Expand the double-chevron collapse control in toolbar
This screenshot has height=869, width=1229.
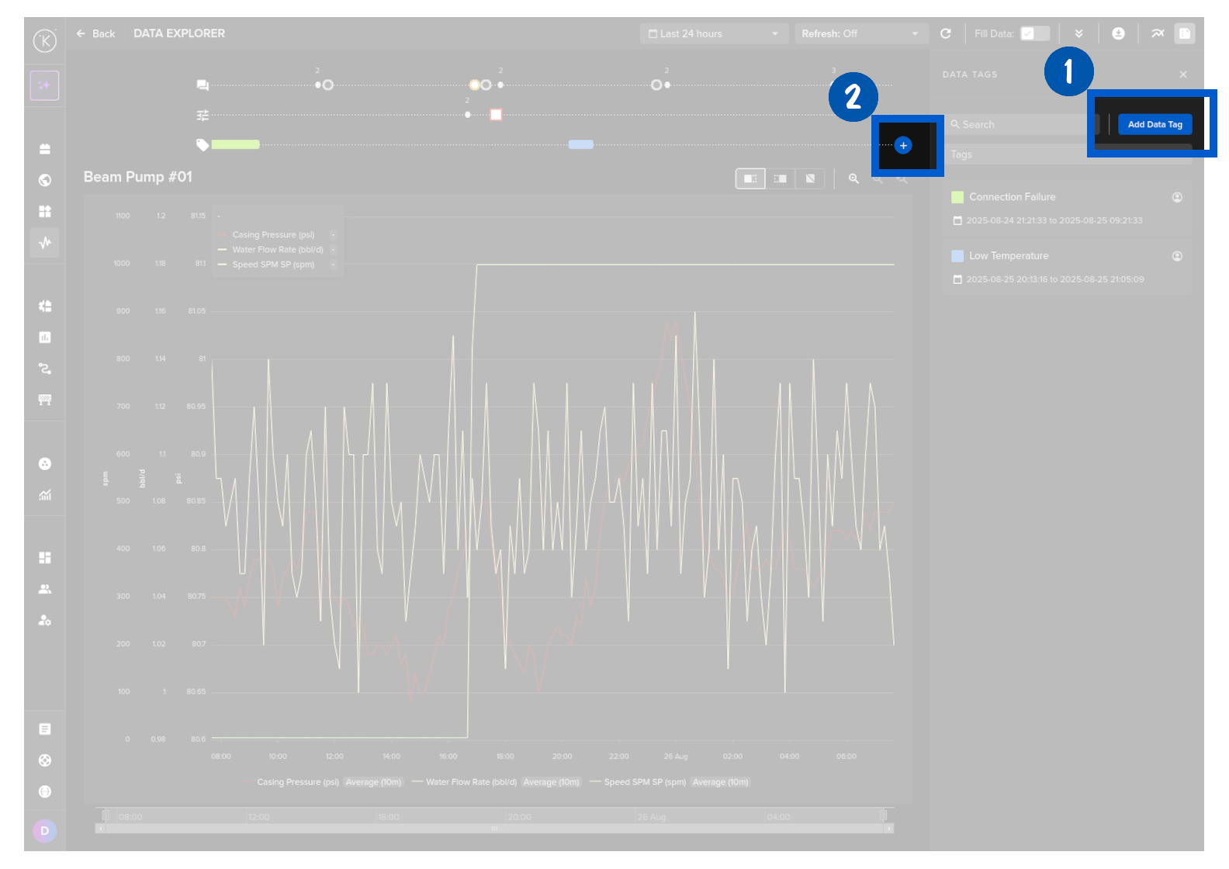coord(1078,34)
